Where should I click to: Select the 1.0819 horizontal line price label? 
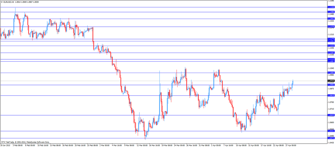tap(331, 96)
